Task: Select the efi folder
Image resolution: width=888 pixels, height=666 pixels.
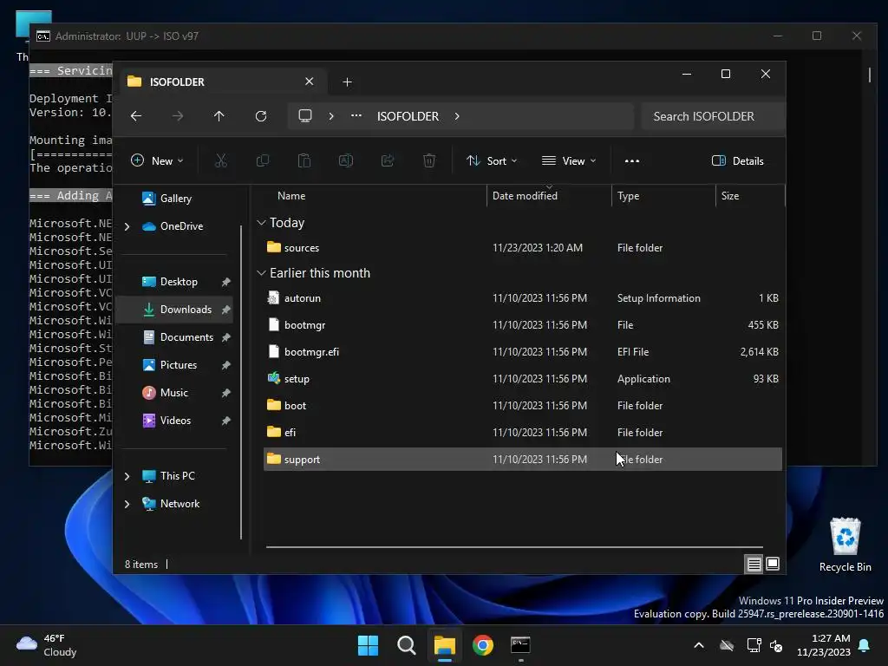Action: (x=523, y=432)
